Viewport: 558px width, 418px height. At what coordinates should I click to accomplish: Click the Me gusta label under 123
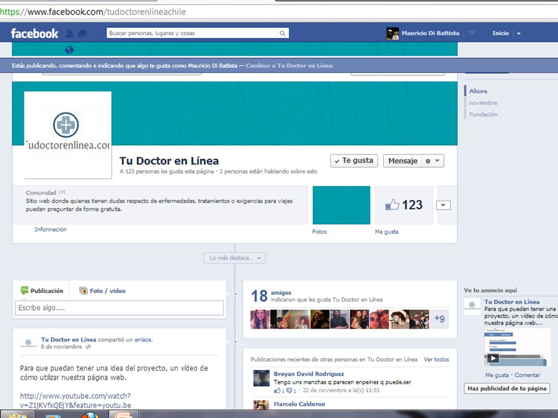tap(387, 232)
